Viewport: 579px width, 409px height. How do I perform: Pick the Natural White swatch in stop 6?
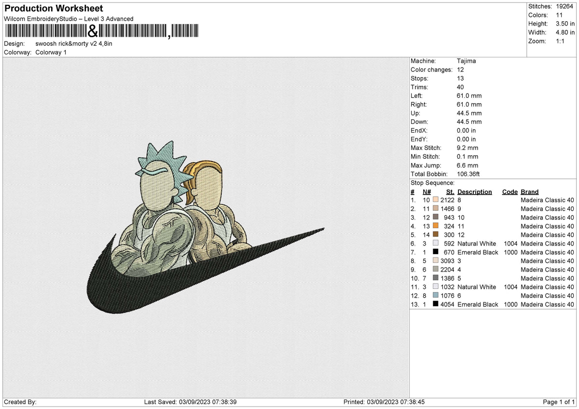tap(435, 243)
